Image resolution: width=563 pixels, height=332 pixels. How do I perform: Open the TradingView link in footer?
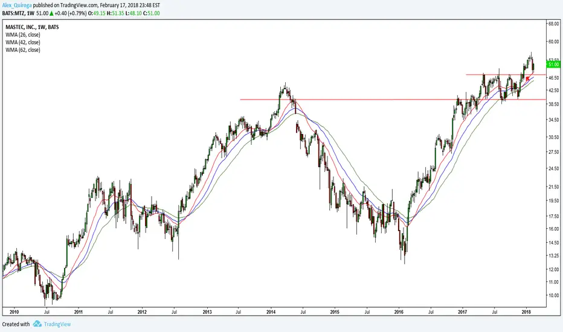57,324
